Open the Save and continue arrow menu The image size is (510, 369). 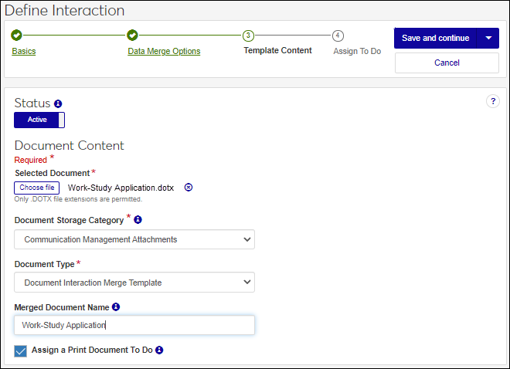[488, 39]
